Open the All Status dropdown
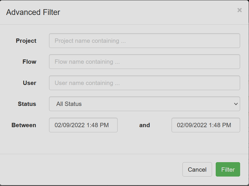Viewport: 249px width, 186px height. tap(144, 104)
